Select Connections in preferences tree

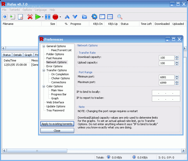click(59, 82)
